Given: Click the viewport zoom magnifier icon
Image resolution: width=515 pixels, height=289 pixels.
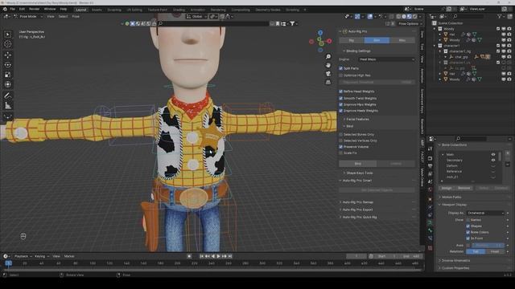Looking at the screenshot, I should tap(328, 57).
